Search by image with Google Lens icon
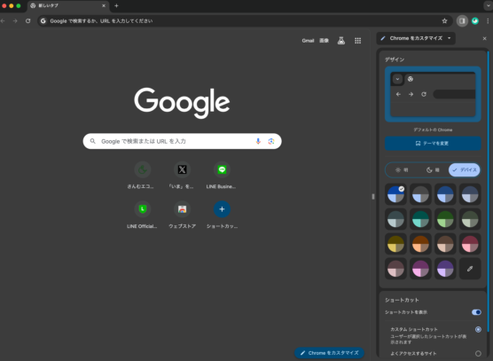The image size is (493, 361). pos(271,141)
